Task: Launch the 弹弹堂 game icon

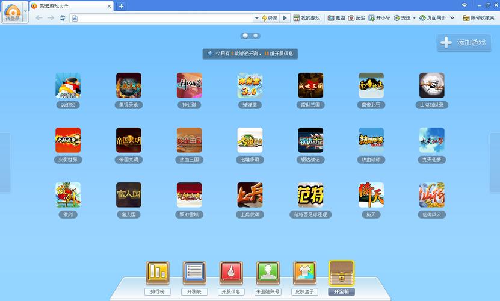Action: coord(250,86)
